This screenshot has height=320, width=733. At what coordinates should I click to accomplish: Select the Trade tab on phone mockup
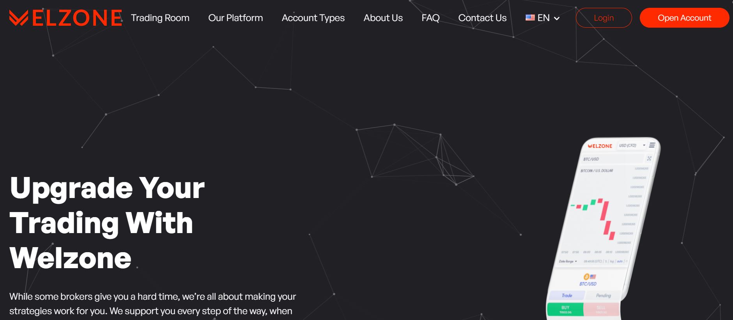point(567,295)
